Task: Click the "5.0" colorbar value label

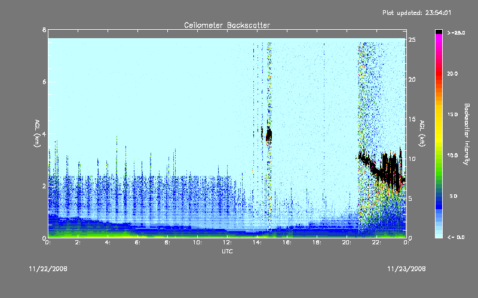Action: (453, 196)
